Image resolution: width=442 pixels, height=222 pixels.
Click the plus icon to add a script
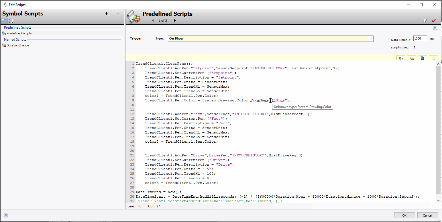(x=107, y=13)
